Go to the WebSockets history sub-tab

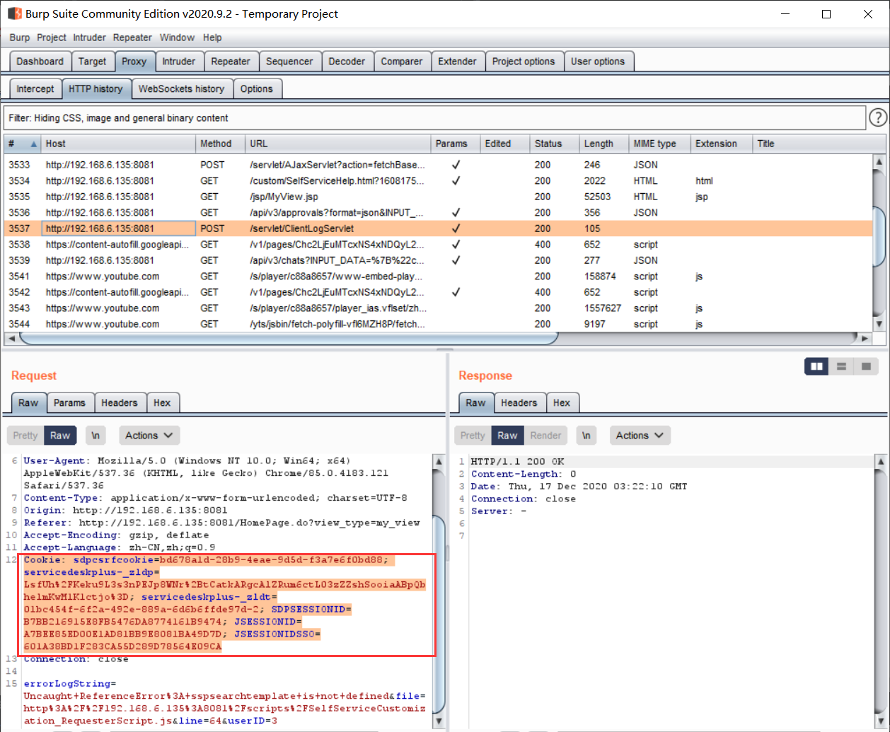(181, 89)
